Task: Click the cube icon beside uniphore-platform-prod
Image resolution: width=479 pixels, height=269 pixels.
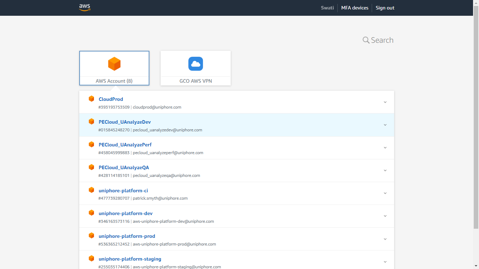Action: tap(92, 235)
